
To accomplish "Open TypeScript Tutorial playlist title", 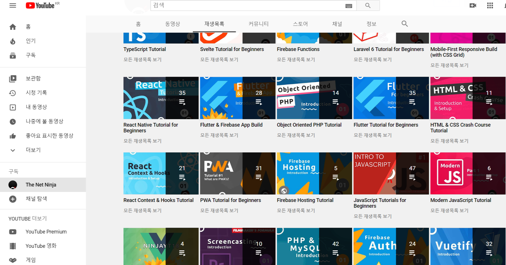I will pyautogui.click(x=145, y=49).
